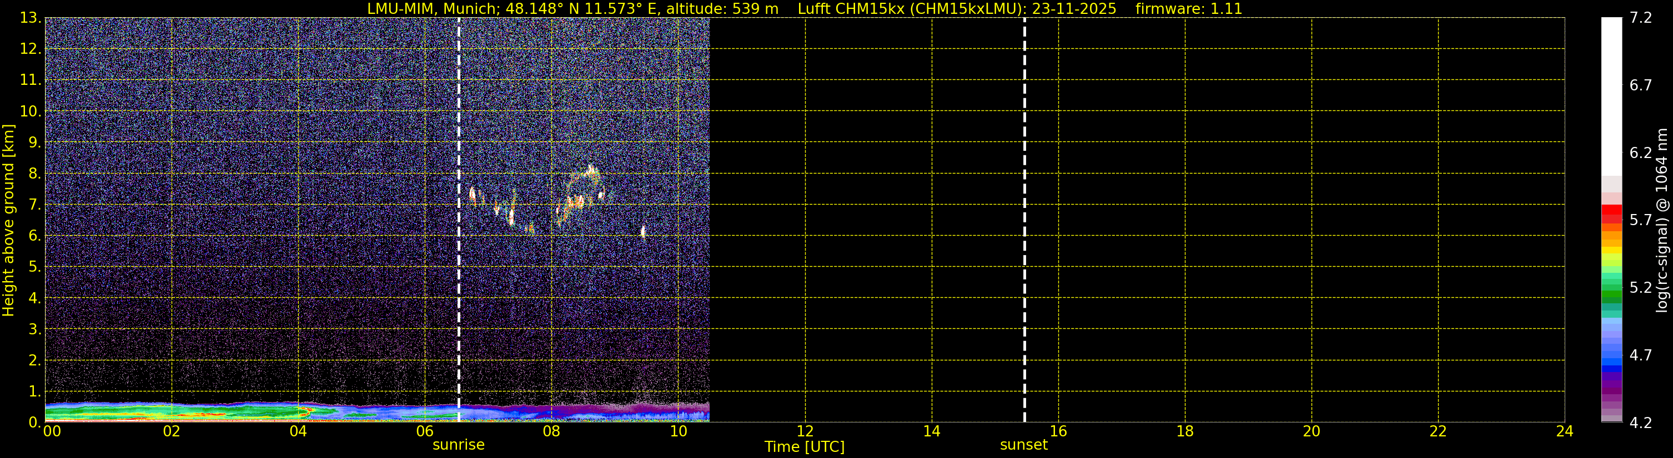This screenshot has width=1673, height=458.
Task: Click the 4.2 value on the colorbar
Action: 1641,423
